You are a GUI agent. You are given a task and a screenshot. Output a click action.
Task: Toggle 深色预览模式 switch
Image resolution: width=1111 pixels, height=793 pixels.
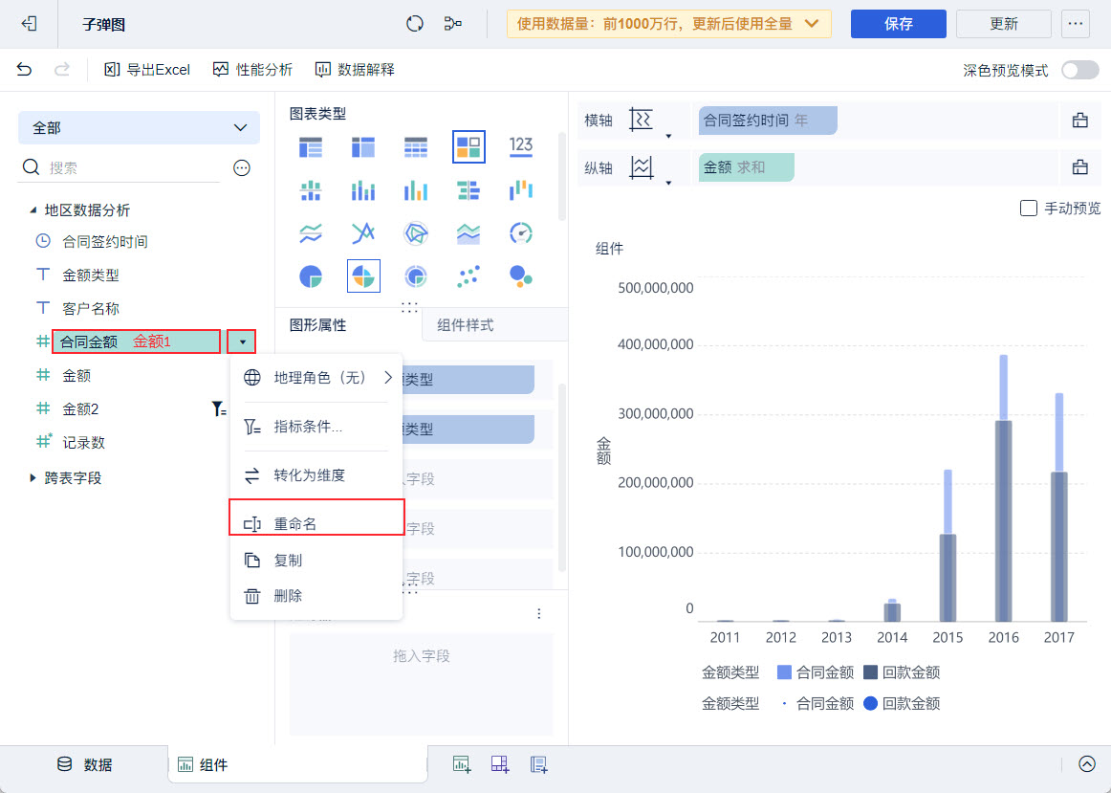(1079, 70)
